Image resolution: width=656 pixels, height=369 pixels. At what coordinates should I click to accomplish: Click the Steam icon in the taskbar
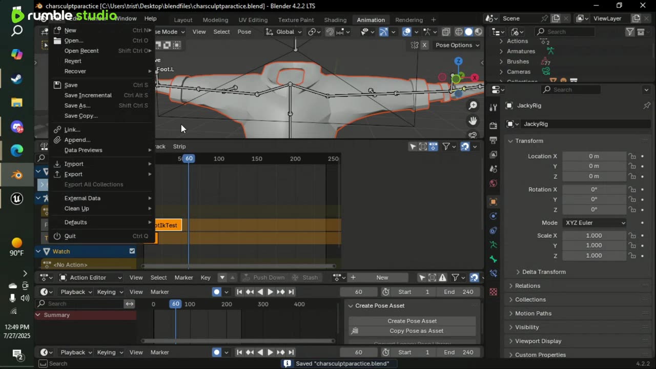click(17, 78)
